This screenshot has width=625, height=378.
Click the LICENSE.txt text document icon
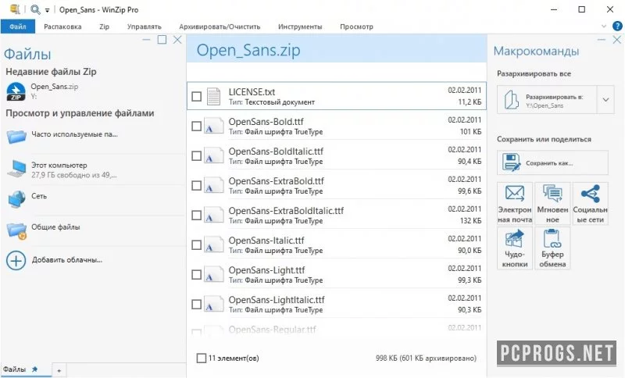tap(213, 96)
